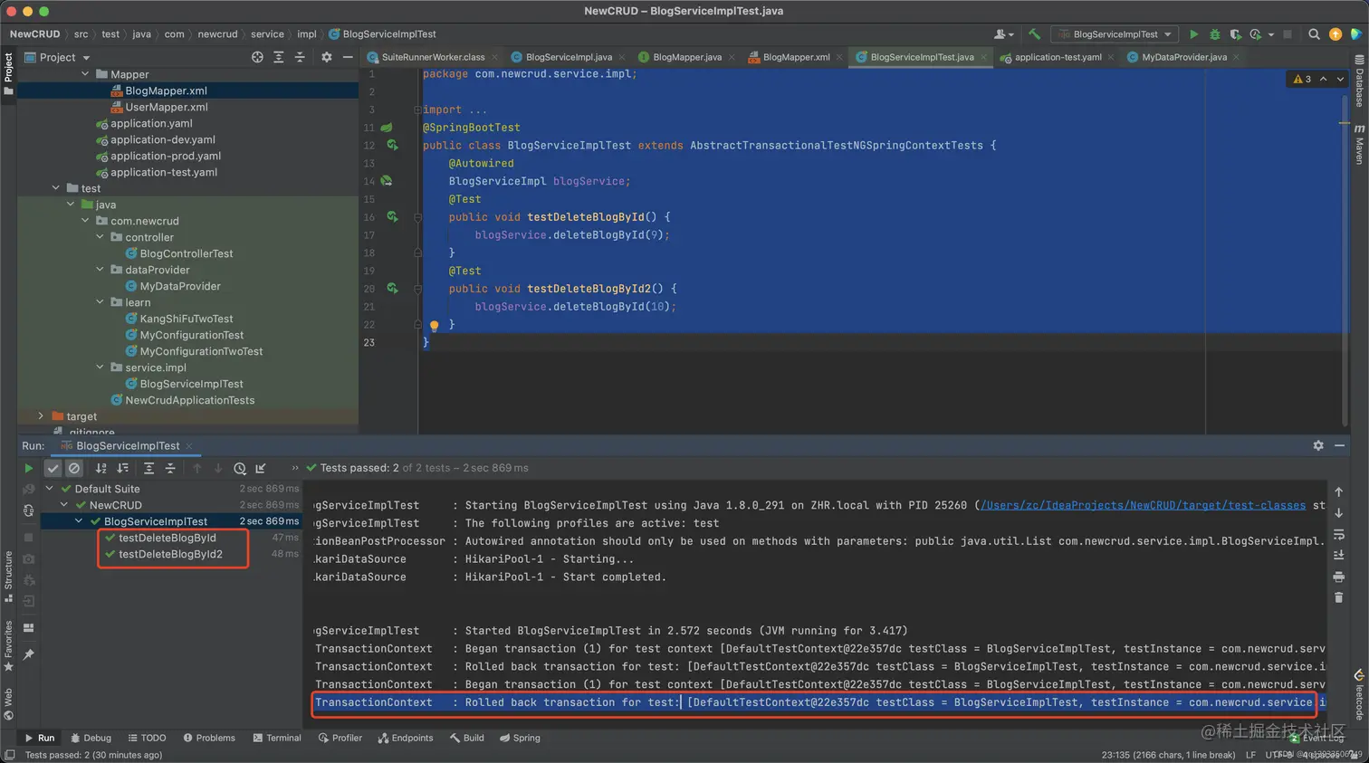Open Project panel gear options
Image resolution: width=1369 pixels, height=763 pixels.
[x=327, y=57]
